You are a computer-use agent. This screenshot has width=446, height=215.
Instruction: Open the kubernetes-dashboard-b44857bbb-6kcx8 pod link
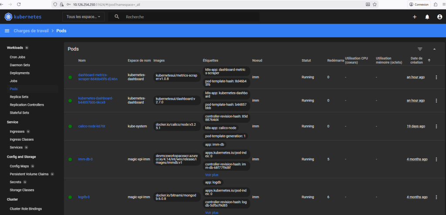coord(95,101)
